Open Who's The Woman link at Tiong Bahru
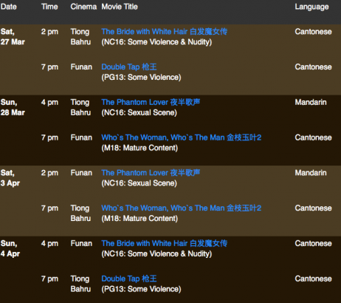Viewport: 341px width, 303px height. click(x=182, y=208)
